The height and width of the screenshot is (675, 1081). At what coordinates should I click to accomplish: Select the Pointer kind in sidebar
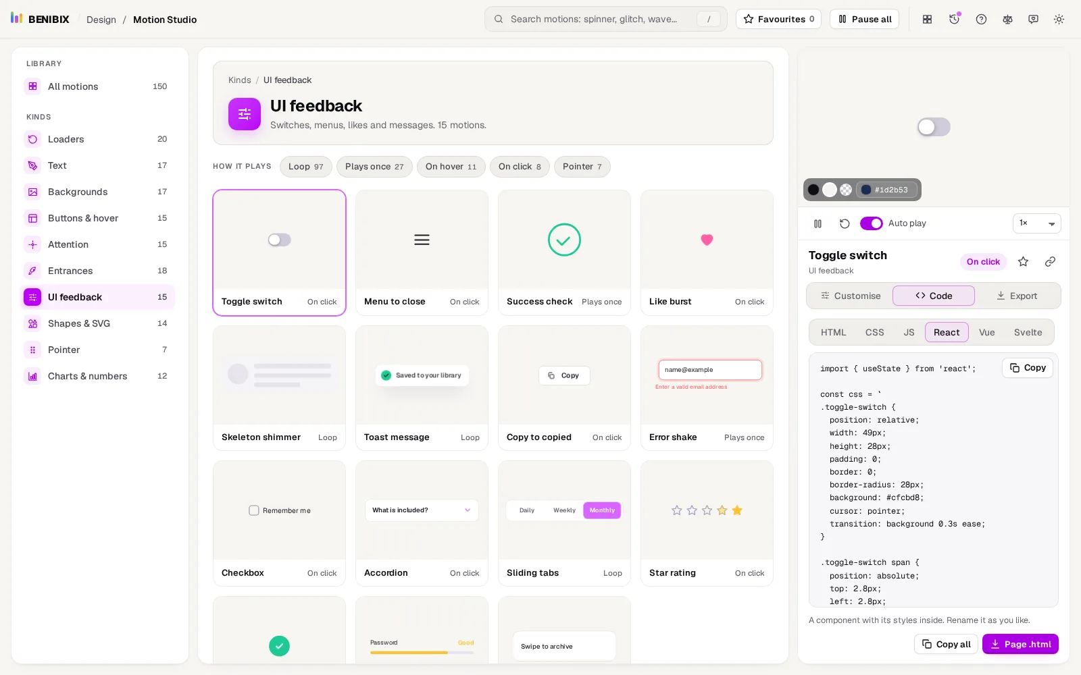coord(99,350)
